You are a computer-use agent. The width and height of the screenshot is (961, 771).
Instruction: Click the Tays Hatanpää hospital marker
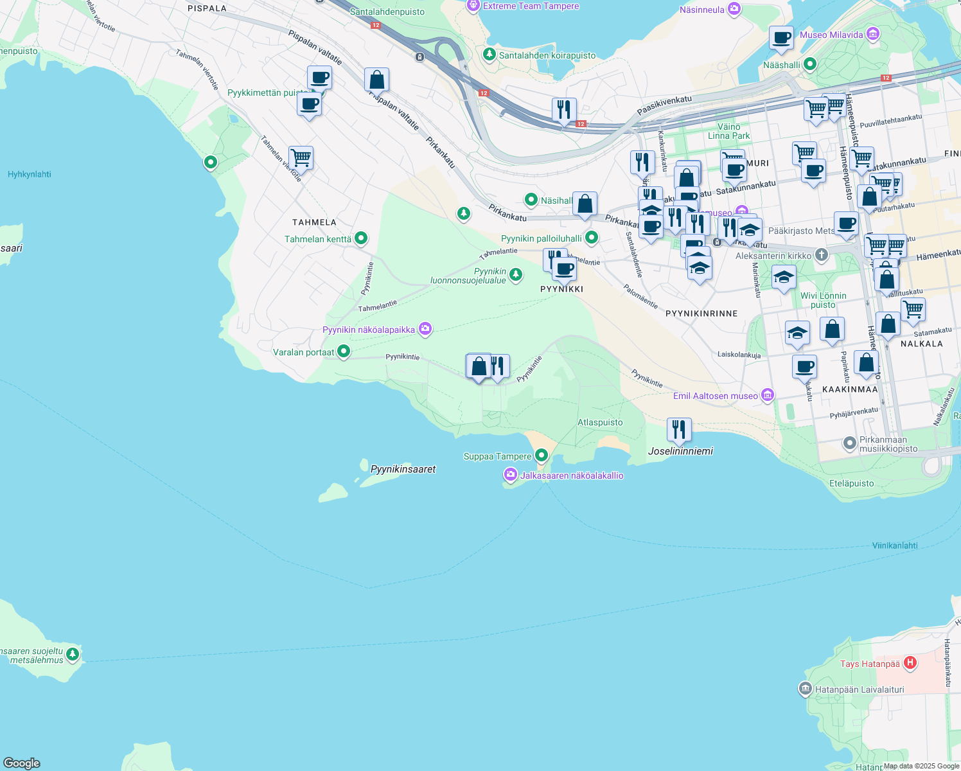[x=910, y=662]
